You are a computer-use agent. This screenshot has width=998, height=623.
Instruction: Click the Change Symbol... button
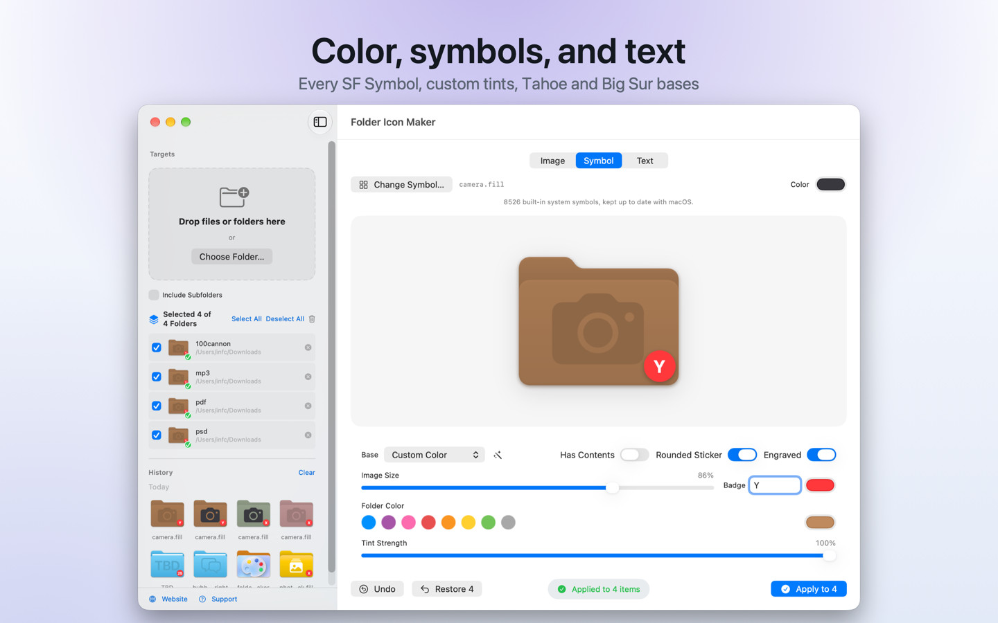click(x=402, y=185)
